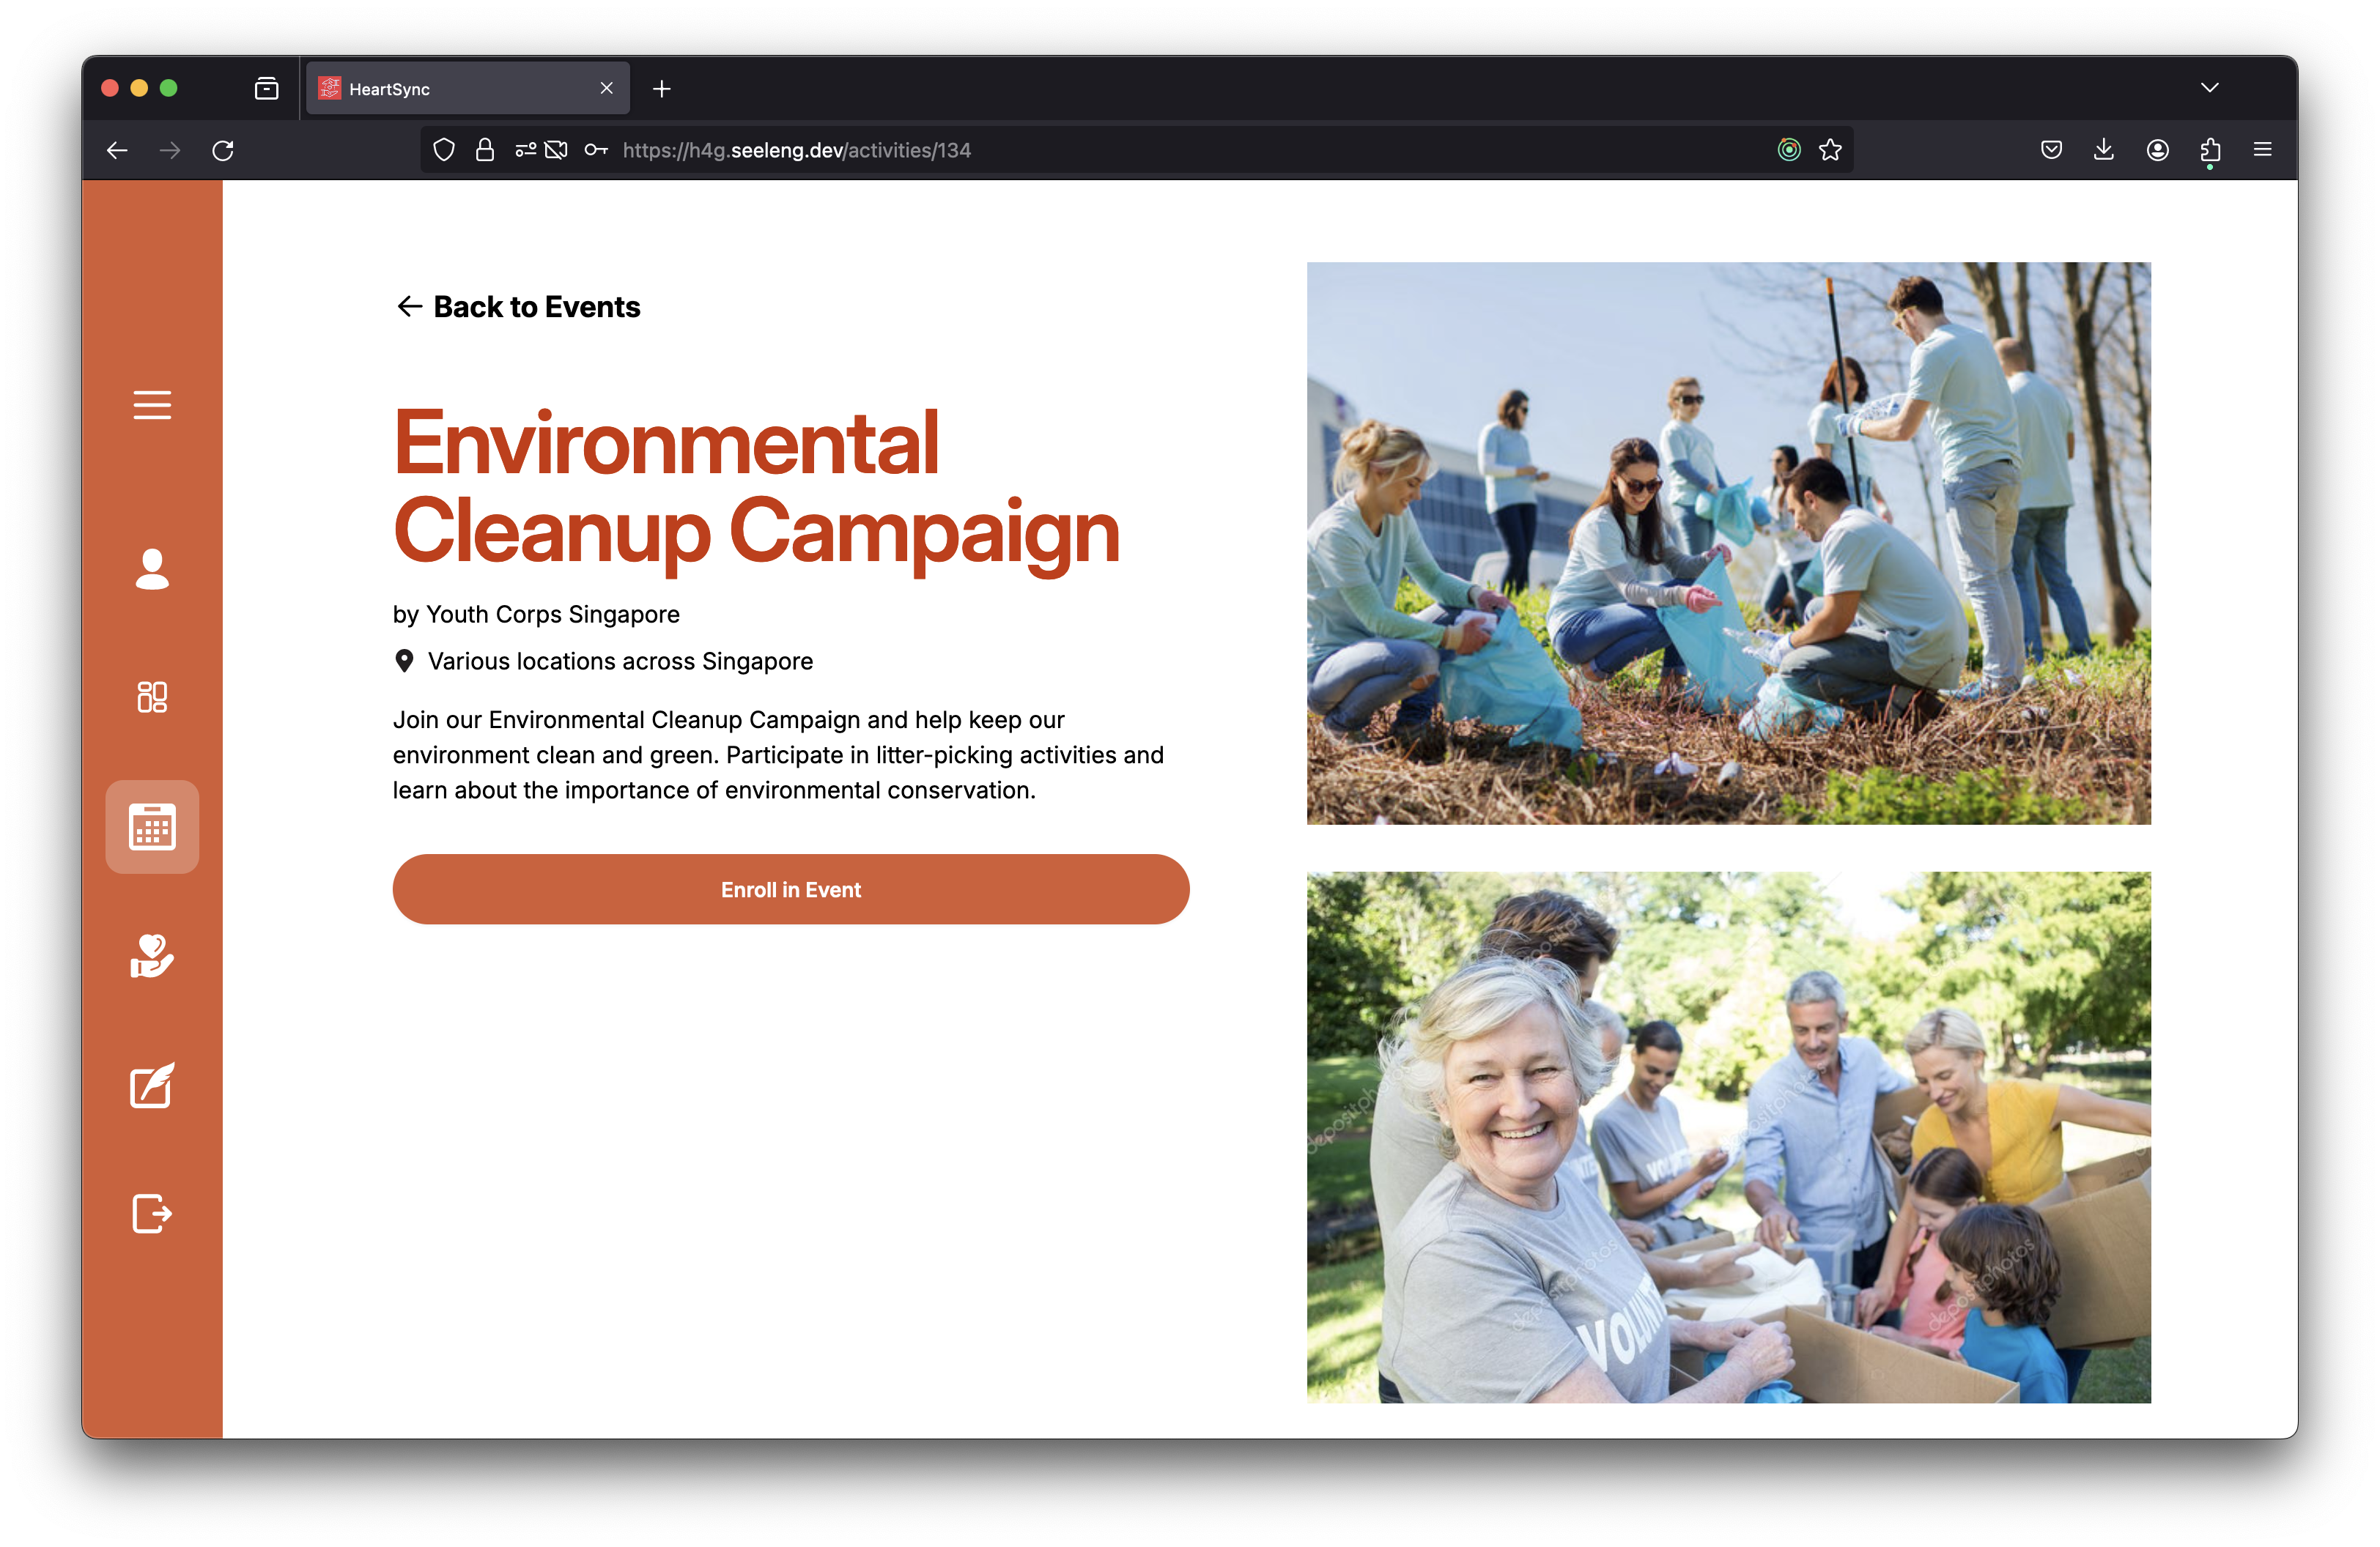
Task: Select the calendar events icon in sidebar
Action: point(152,826)
